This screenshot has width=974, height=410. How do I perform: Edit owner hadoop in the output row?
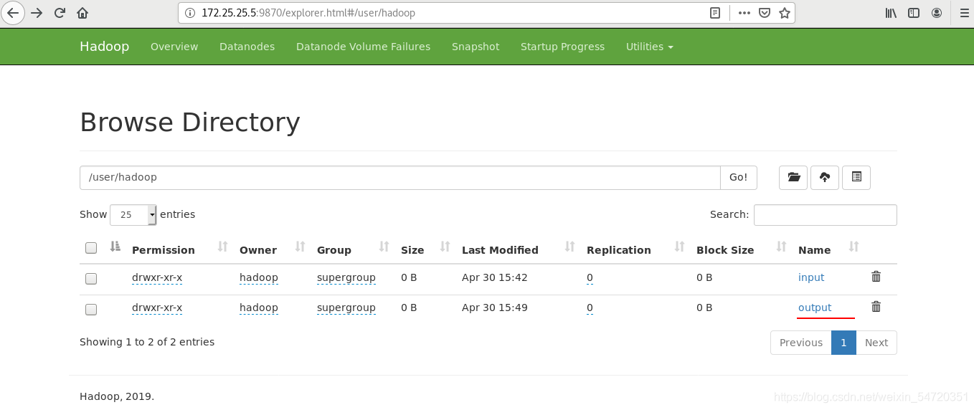click(259, 307)
